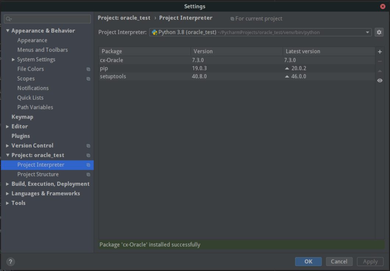Close the Settings dialog
Image resolution: width=390 pixels, height=271 pixels.
pos(383,7)
